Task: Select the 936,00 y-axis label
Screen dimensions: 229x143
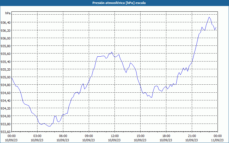Action: point(5,38)
